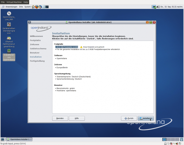Image resolution: width=184 pixels, height=145 pixels.
Task: Click the show desktop button in bottom panel
Action: click(2, 139)
